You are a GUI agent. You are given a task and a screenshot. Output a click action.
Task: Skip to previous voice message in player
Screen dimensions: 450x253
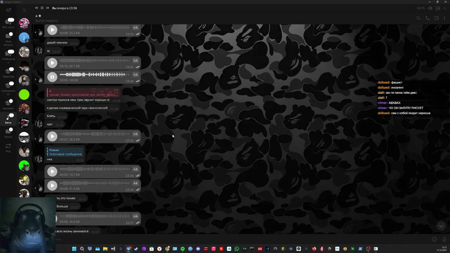(37, 8)
